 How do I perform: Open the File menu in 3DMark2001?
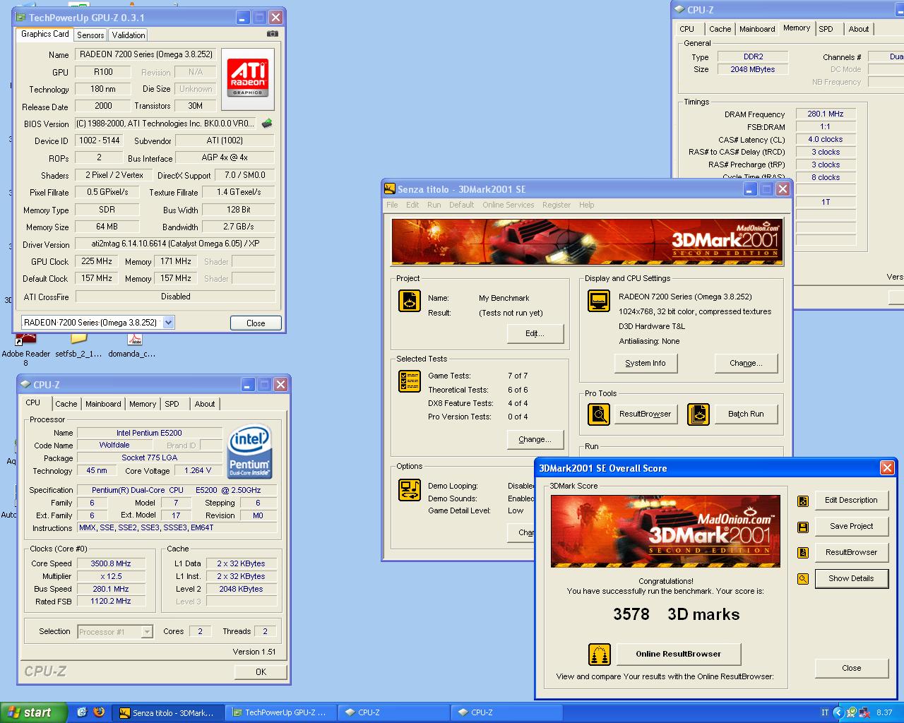point(392,205)
